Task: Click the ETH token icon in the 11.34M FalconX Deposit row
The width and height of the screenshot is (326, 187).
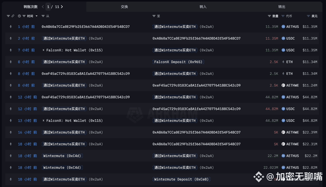Action: click(283, 62)
